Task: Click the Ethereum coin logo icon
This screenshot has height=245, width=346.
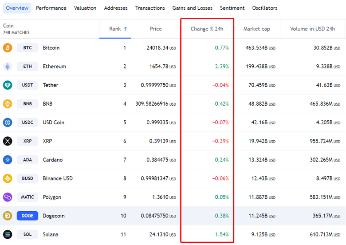Action: [x=8, y=67]
